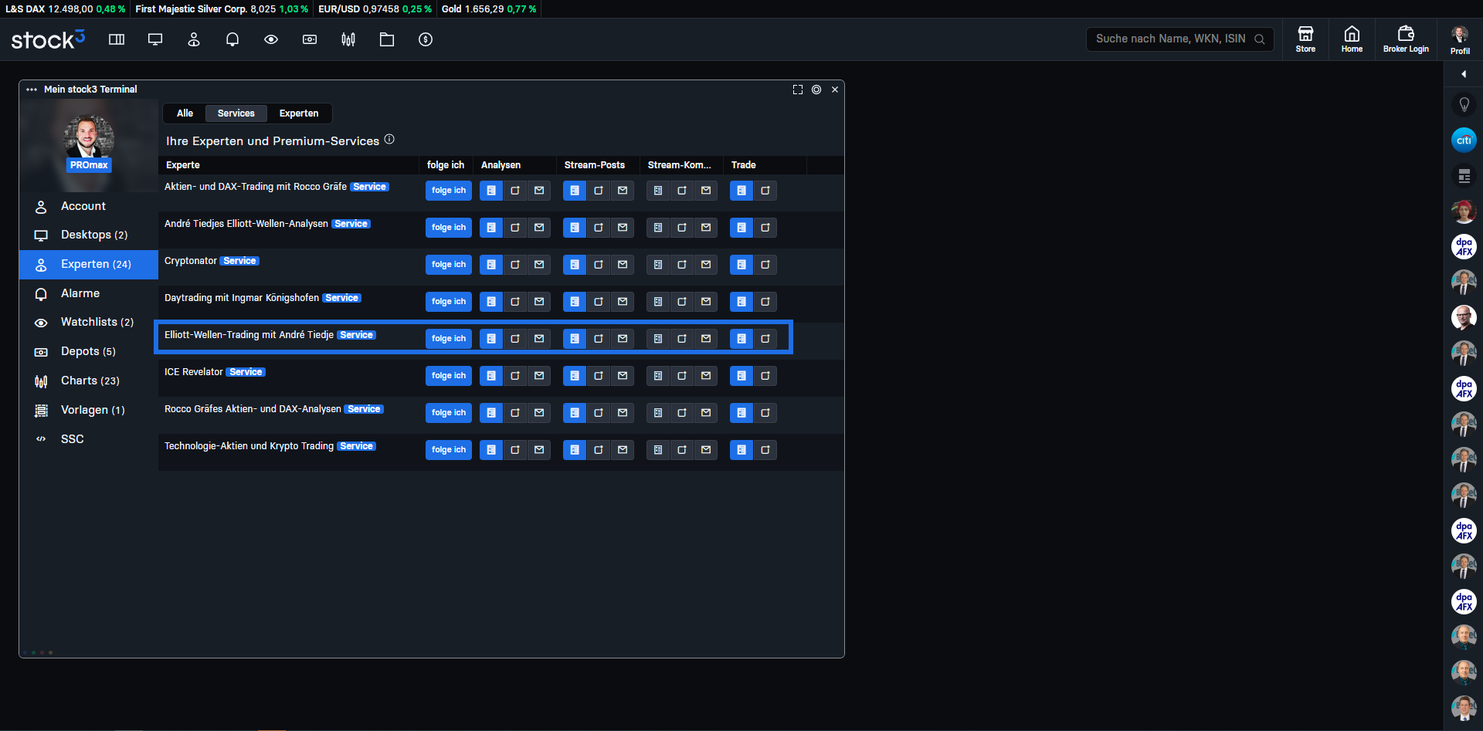Open the news layout icon below citi
This screenshot has height=731, width=1483.
tap(1464, 176)
